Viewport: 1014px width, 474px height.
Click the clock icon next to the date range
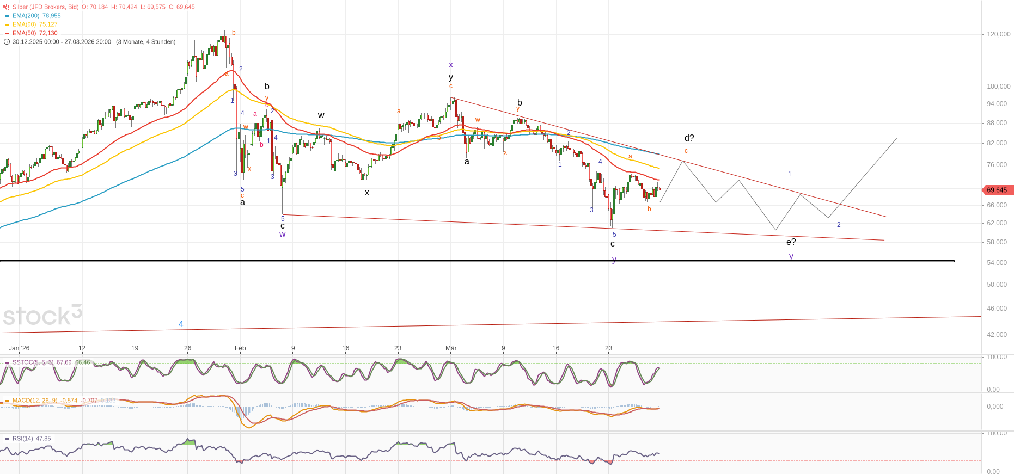7,42
